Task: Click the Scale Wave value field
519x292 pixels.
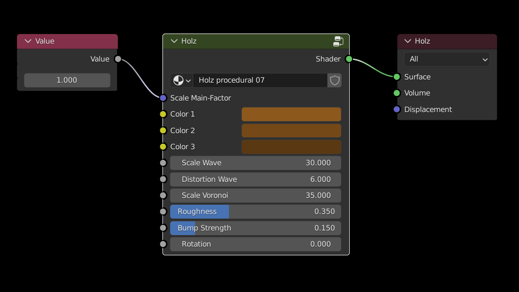Action: (x=255, y=163)
